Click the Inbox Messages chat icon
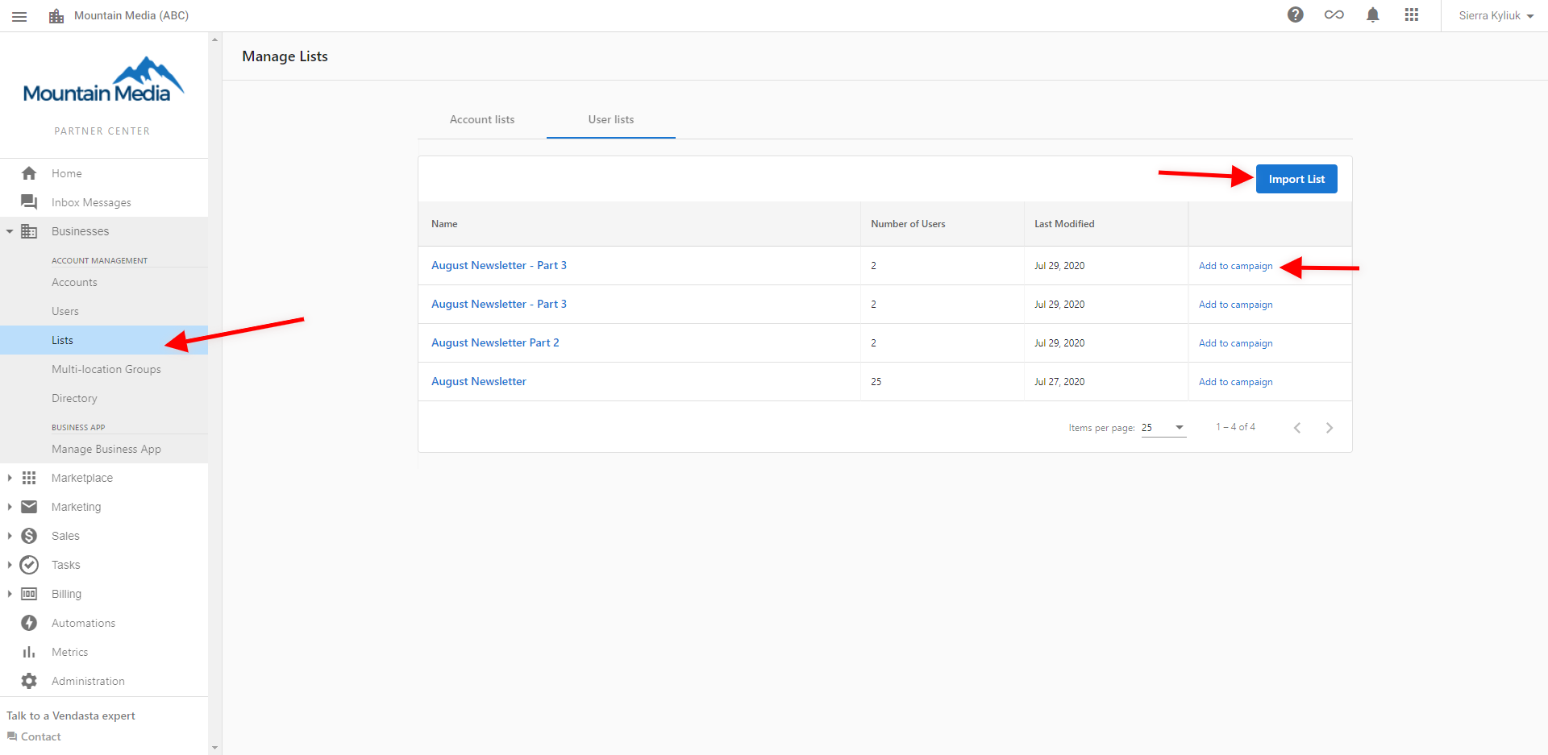Screen dimensions: 1548x755 pos(29,202)
